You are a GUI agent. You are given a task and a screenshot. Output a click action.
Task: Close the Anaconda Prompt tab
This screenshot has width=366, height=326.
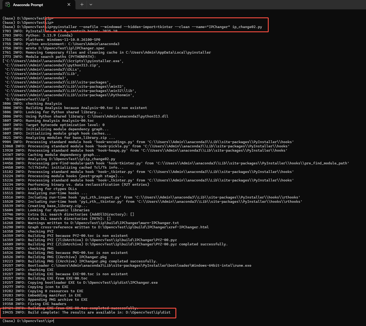[69, 5]
